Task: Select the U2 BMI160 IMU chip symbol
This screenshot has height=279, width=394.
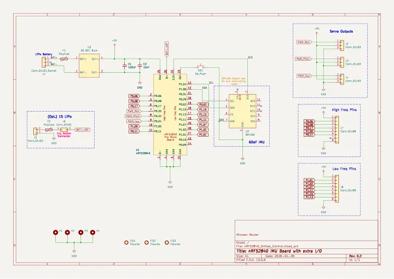Action: [x=242, y=111]
